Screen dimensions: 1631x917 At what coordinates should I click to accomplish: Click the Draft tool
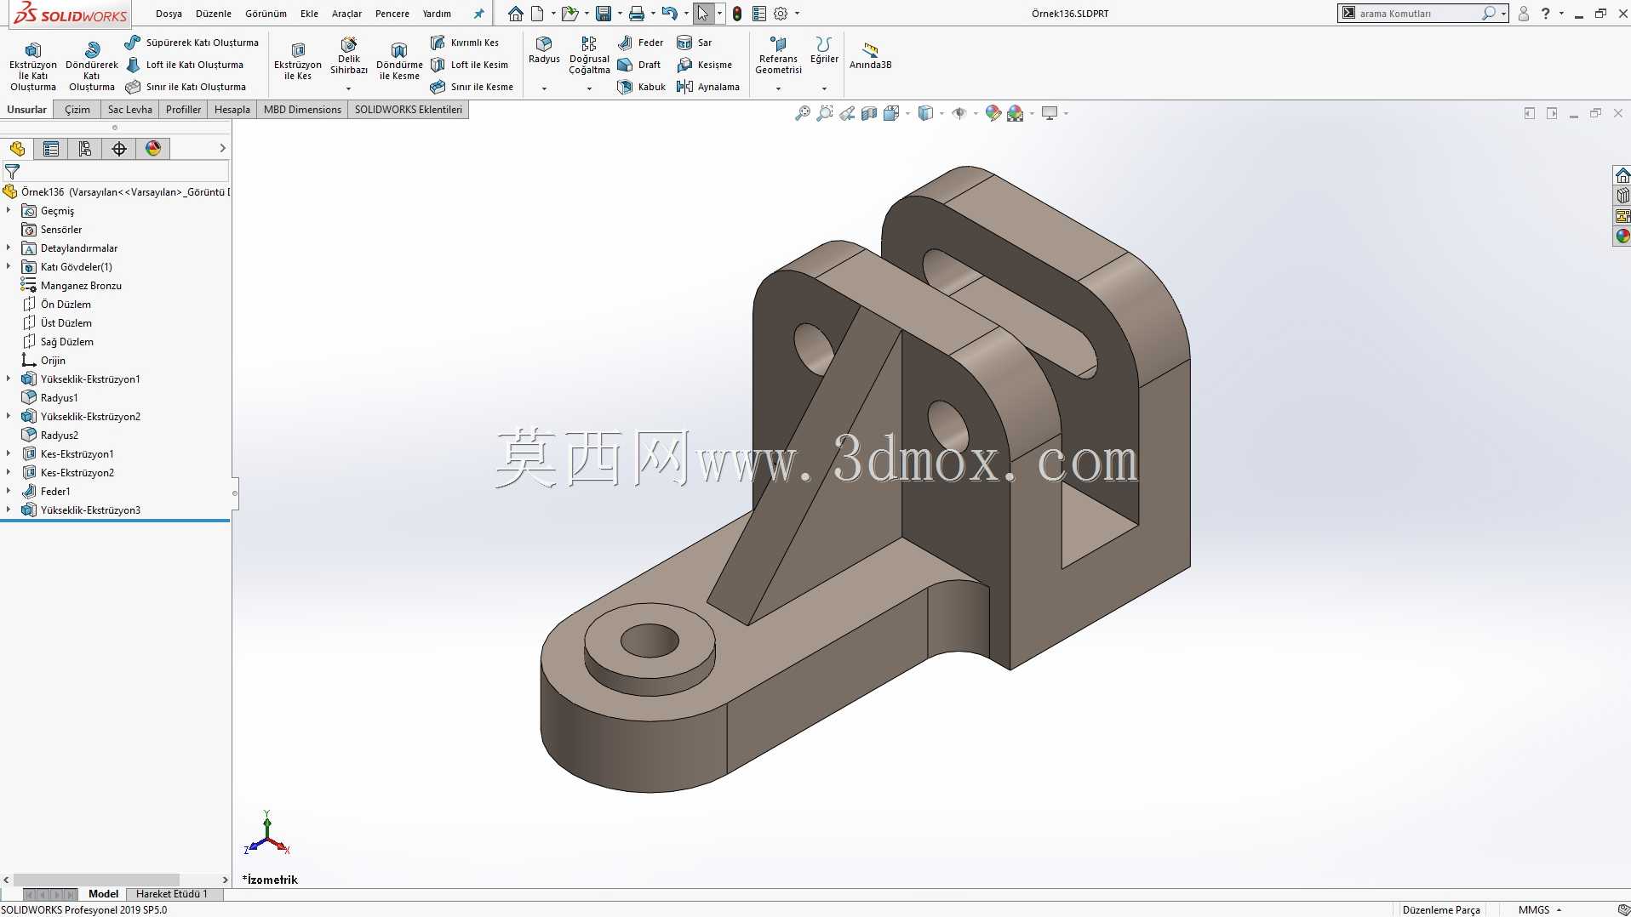coord(639,65)
